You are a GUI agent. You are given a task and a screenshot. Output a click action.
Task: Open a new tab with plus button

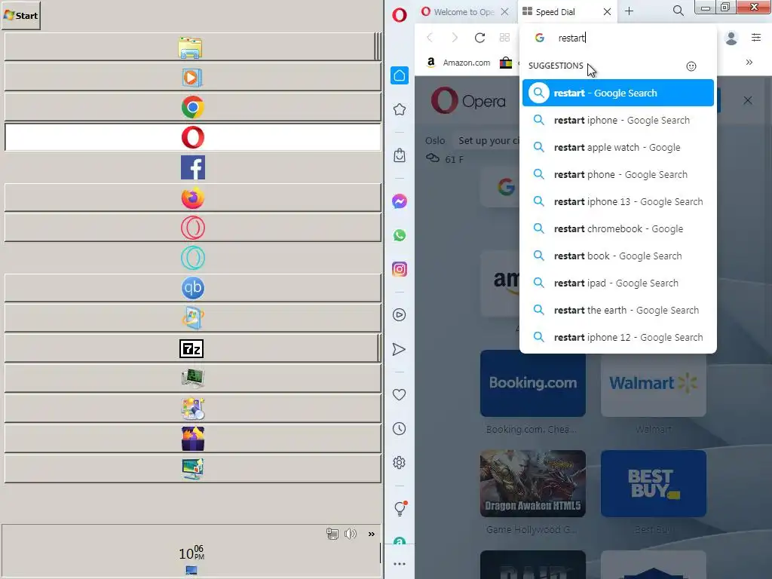(x=630, y=11)
